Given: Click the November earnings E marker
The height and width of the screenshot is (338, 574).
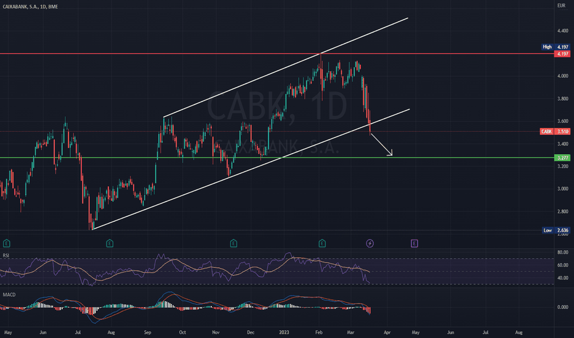Looking at the screenshot, I should click(233, 243).
